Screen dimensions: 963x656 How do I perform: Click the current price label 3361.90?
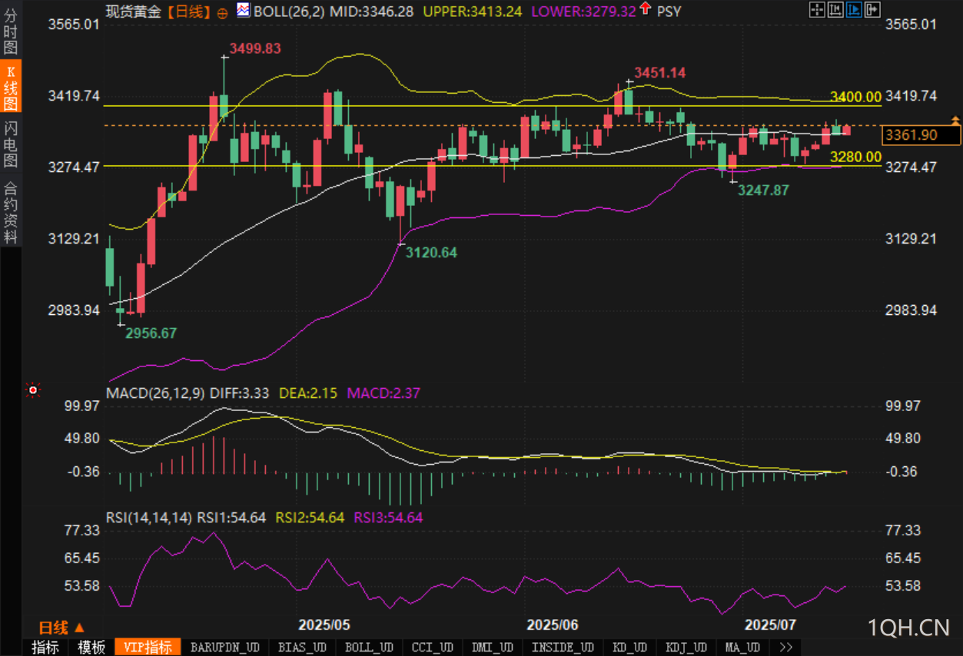[x=922, y=135]
